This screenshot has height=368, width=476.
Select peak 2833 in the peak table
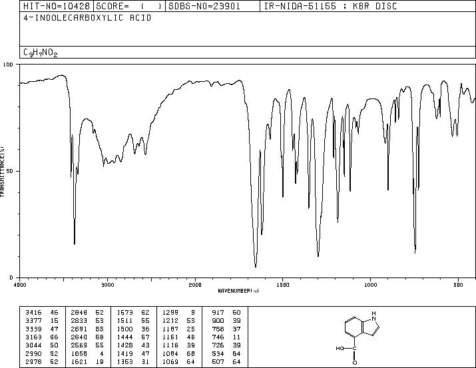pos(79,321)
